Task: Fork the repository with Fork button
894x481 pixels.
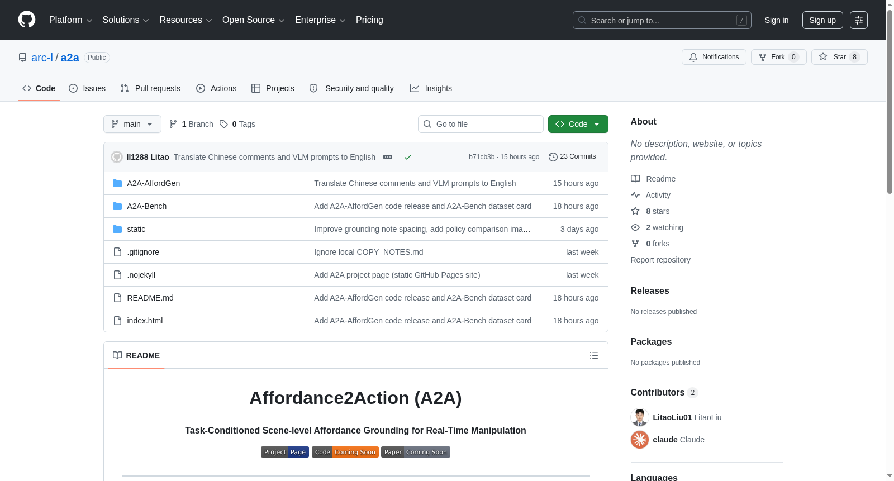Action: click(779, 57)
